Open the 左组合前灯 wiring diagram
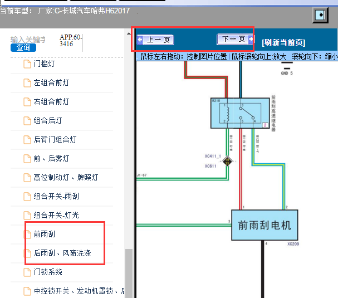338x298 pixels. click(51, 83)
